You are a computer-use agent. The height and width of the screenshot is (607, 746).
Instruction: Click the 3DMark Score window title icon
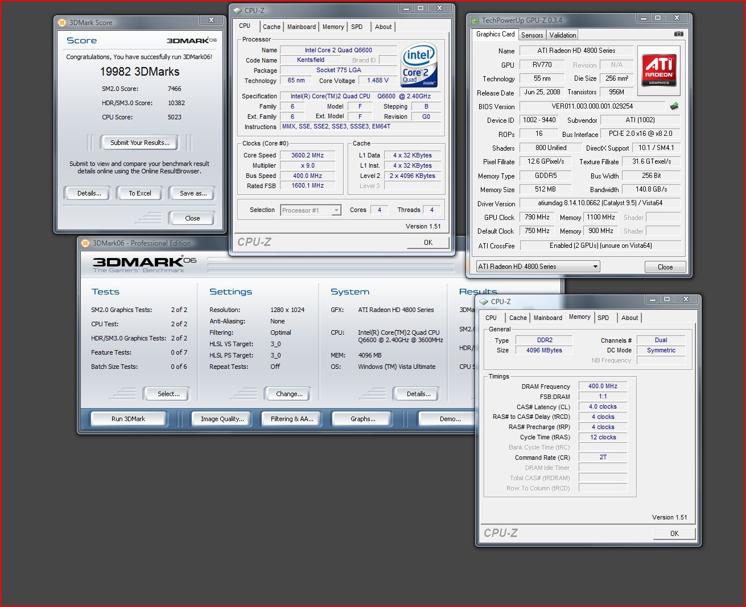pos(63,23)
